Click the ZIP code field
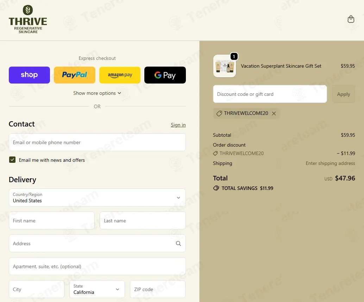The height and width of the screenshot is (302, 364). (158, 289)
